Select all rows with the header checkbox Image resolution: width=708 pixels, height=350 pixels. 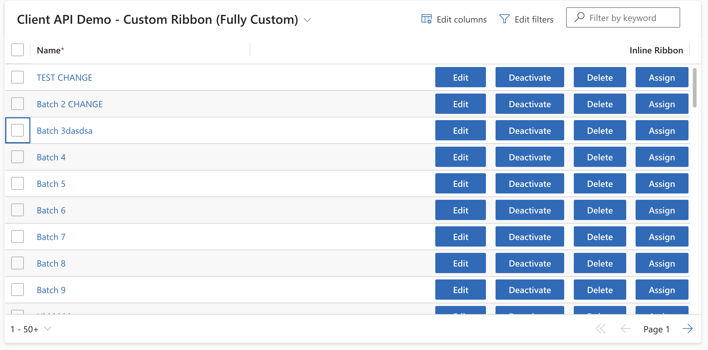pyautogui.click(x=17, y=50)
